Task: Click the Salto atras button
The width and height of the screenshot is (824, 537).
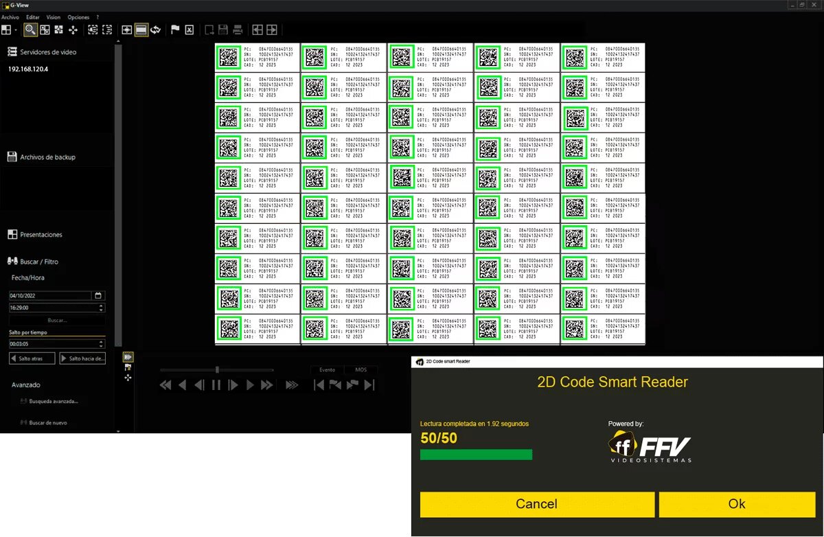Action: point(32,358)
